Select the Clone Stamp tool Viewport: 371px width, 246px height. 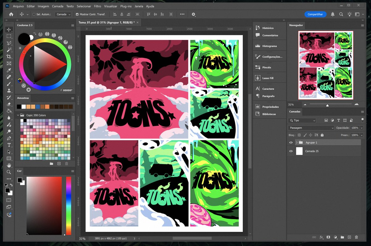(x=9, y=91)
